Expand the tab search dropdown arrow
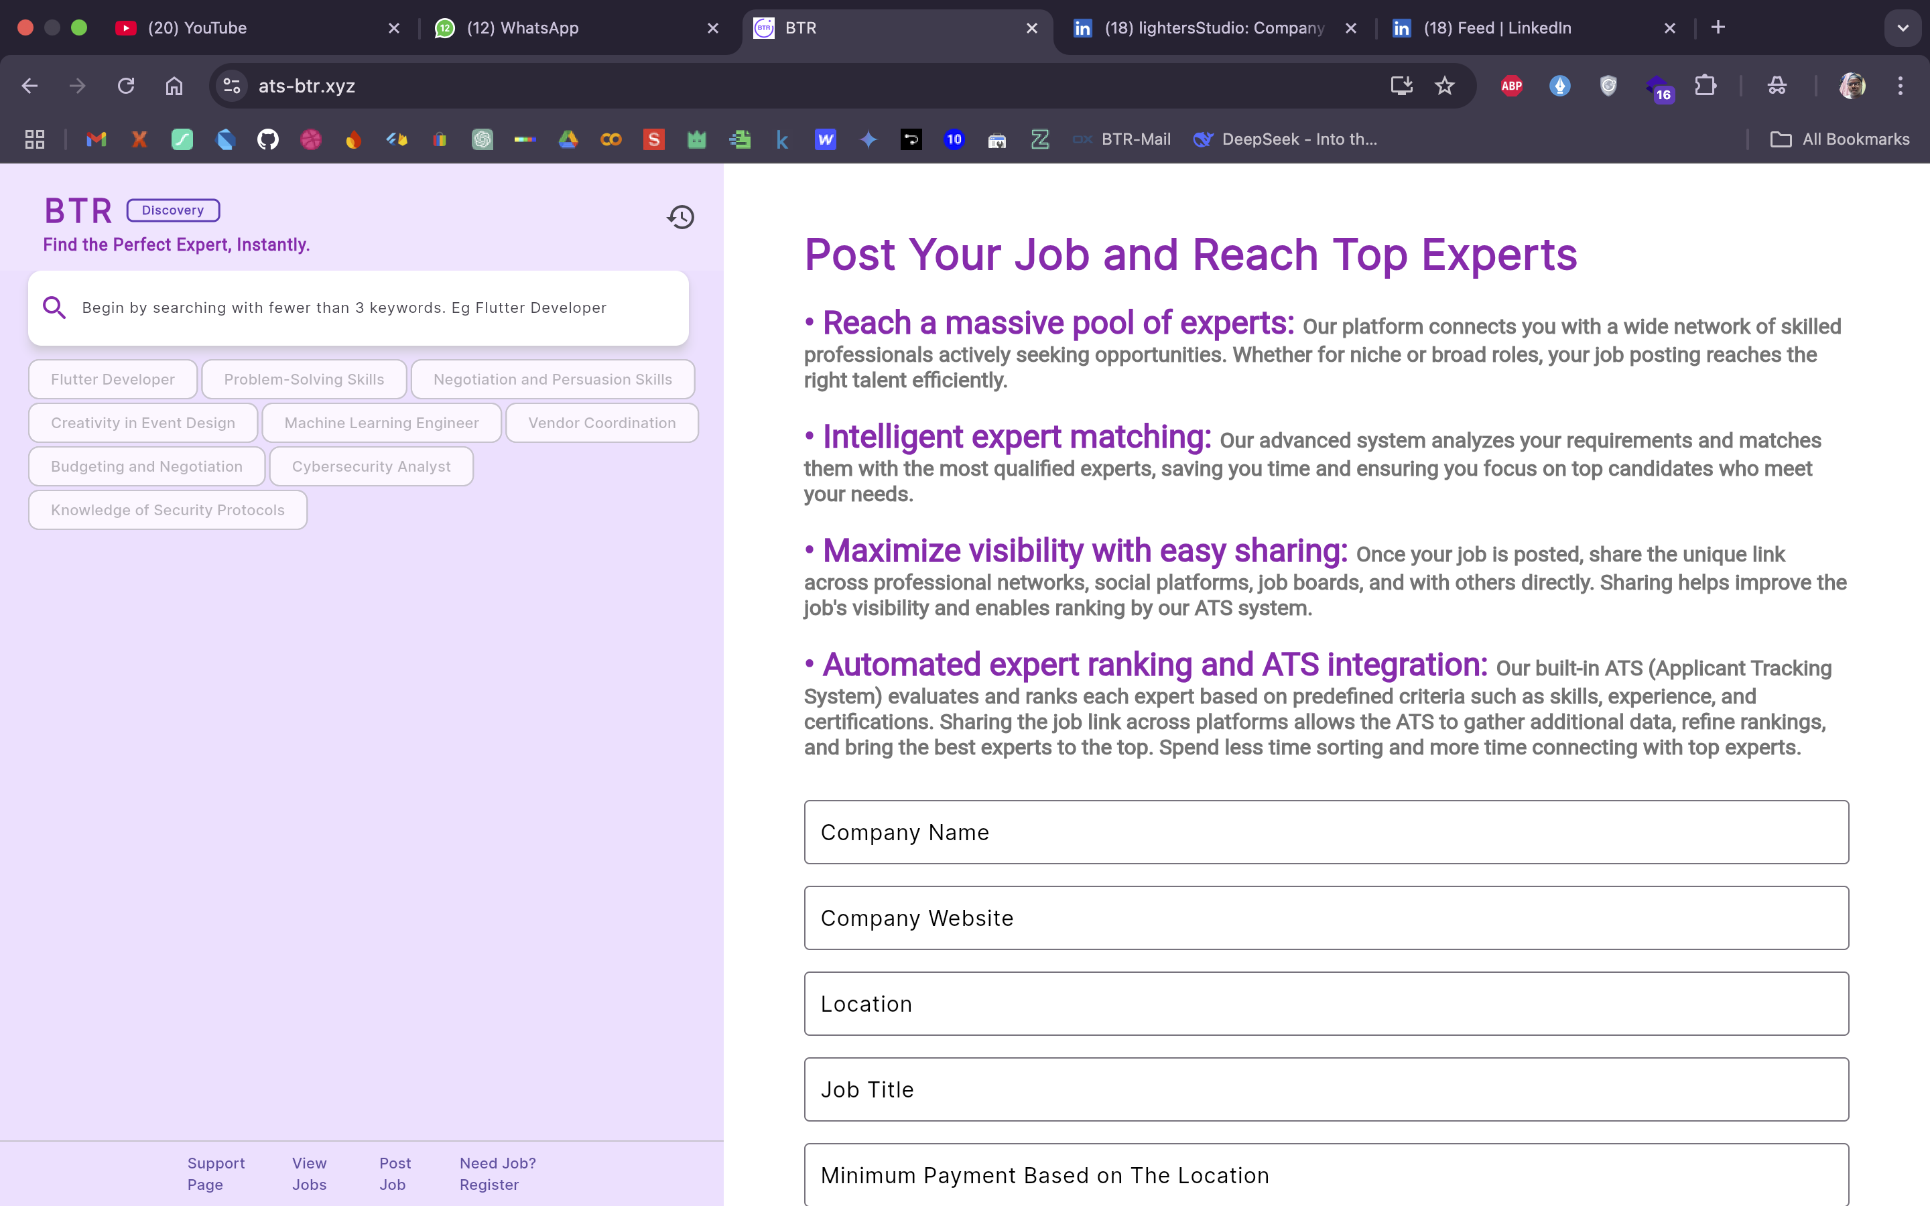Image resolution: width=1930 pixels, height=1206 pixels. coord(1902,28)
